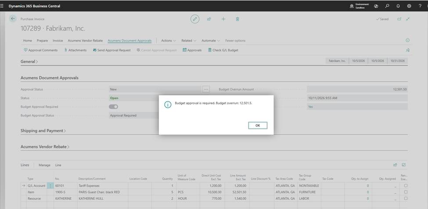Switch to the Invoice tab
The width and height of the screenshot is (428, 209).
[x=58, y=41]
